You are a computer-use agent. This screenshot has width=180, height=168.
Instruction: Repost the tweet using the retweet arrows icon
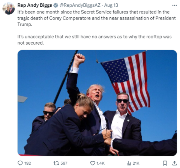pos(56,163)
